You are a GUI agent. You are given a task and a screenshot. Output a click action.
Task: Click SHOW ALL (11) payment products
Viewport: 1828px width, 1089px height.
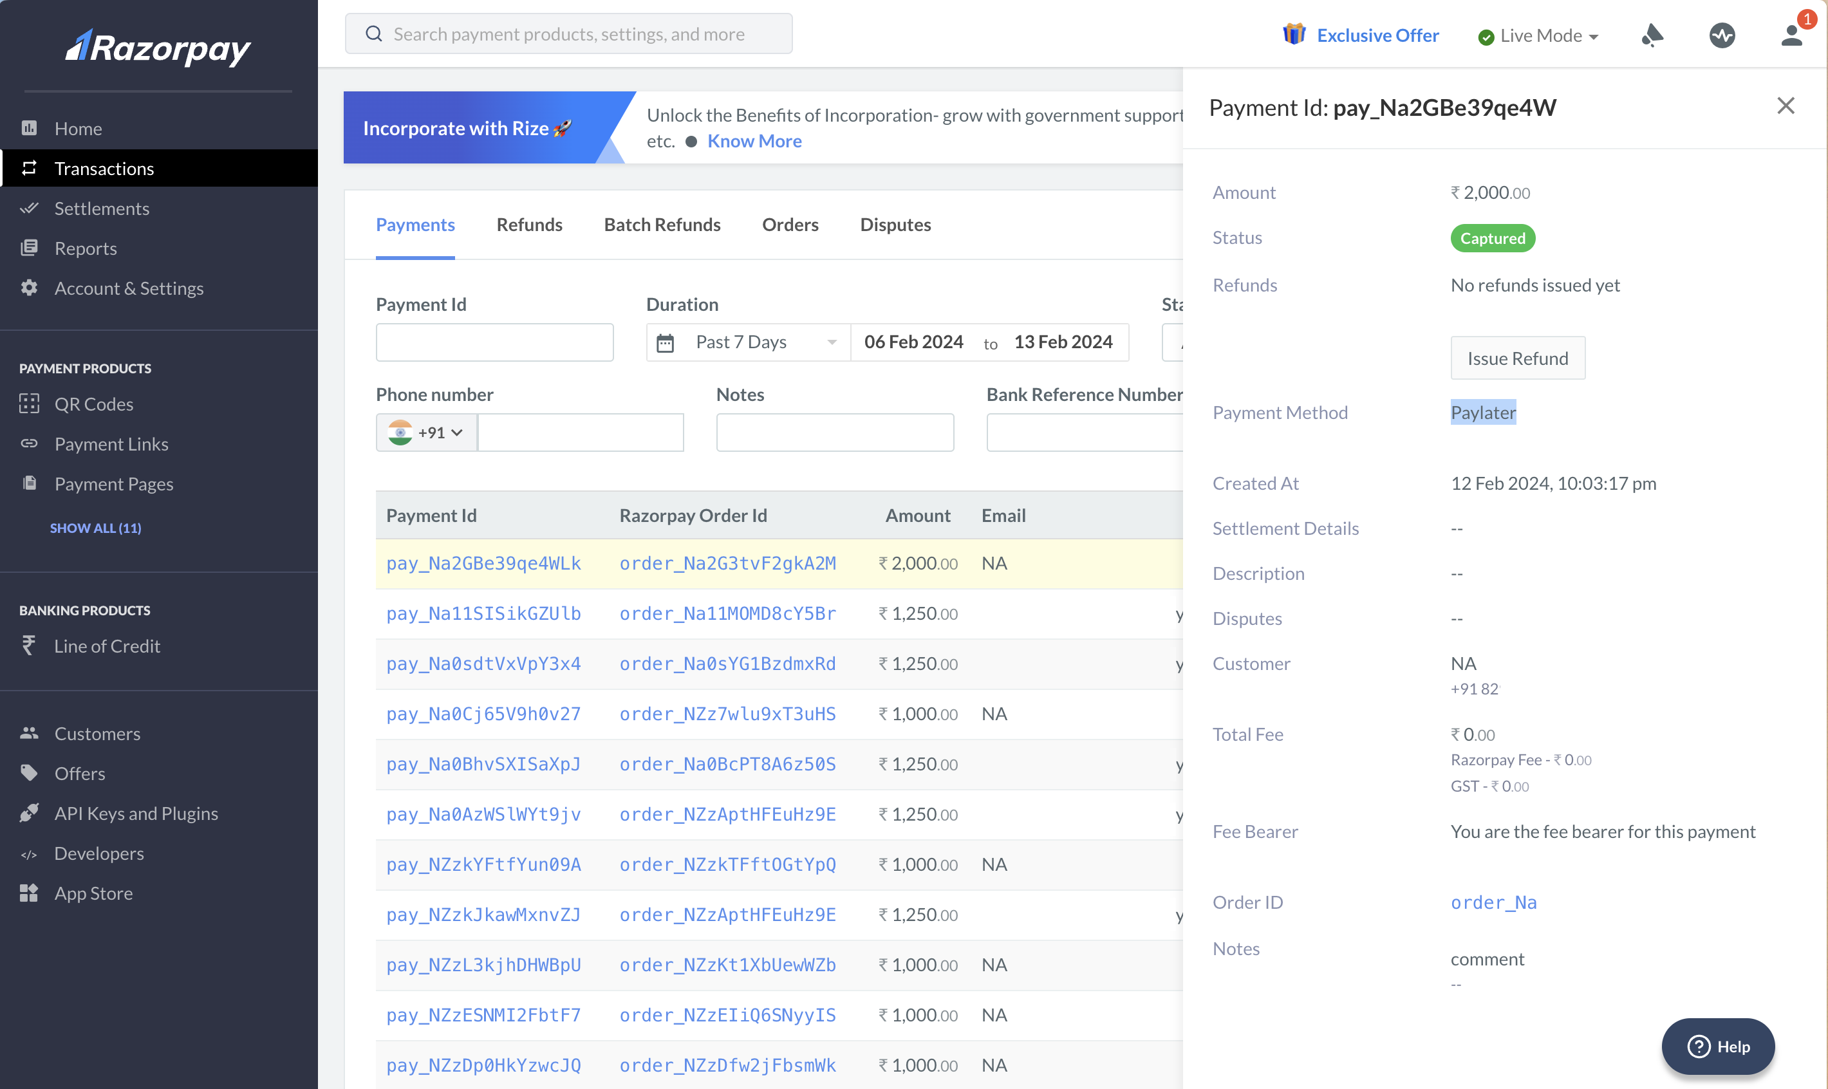pos(95,528)
